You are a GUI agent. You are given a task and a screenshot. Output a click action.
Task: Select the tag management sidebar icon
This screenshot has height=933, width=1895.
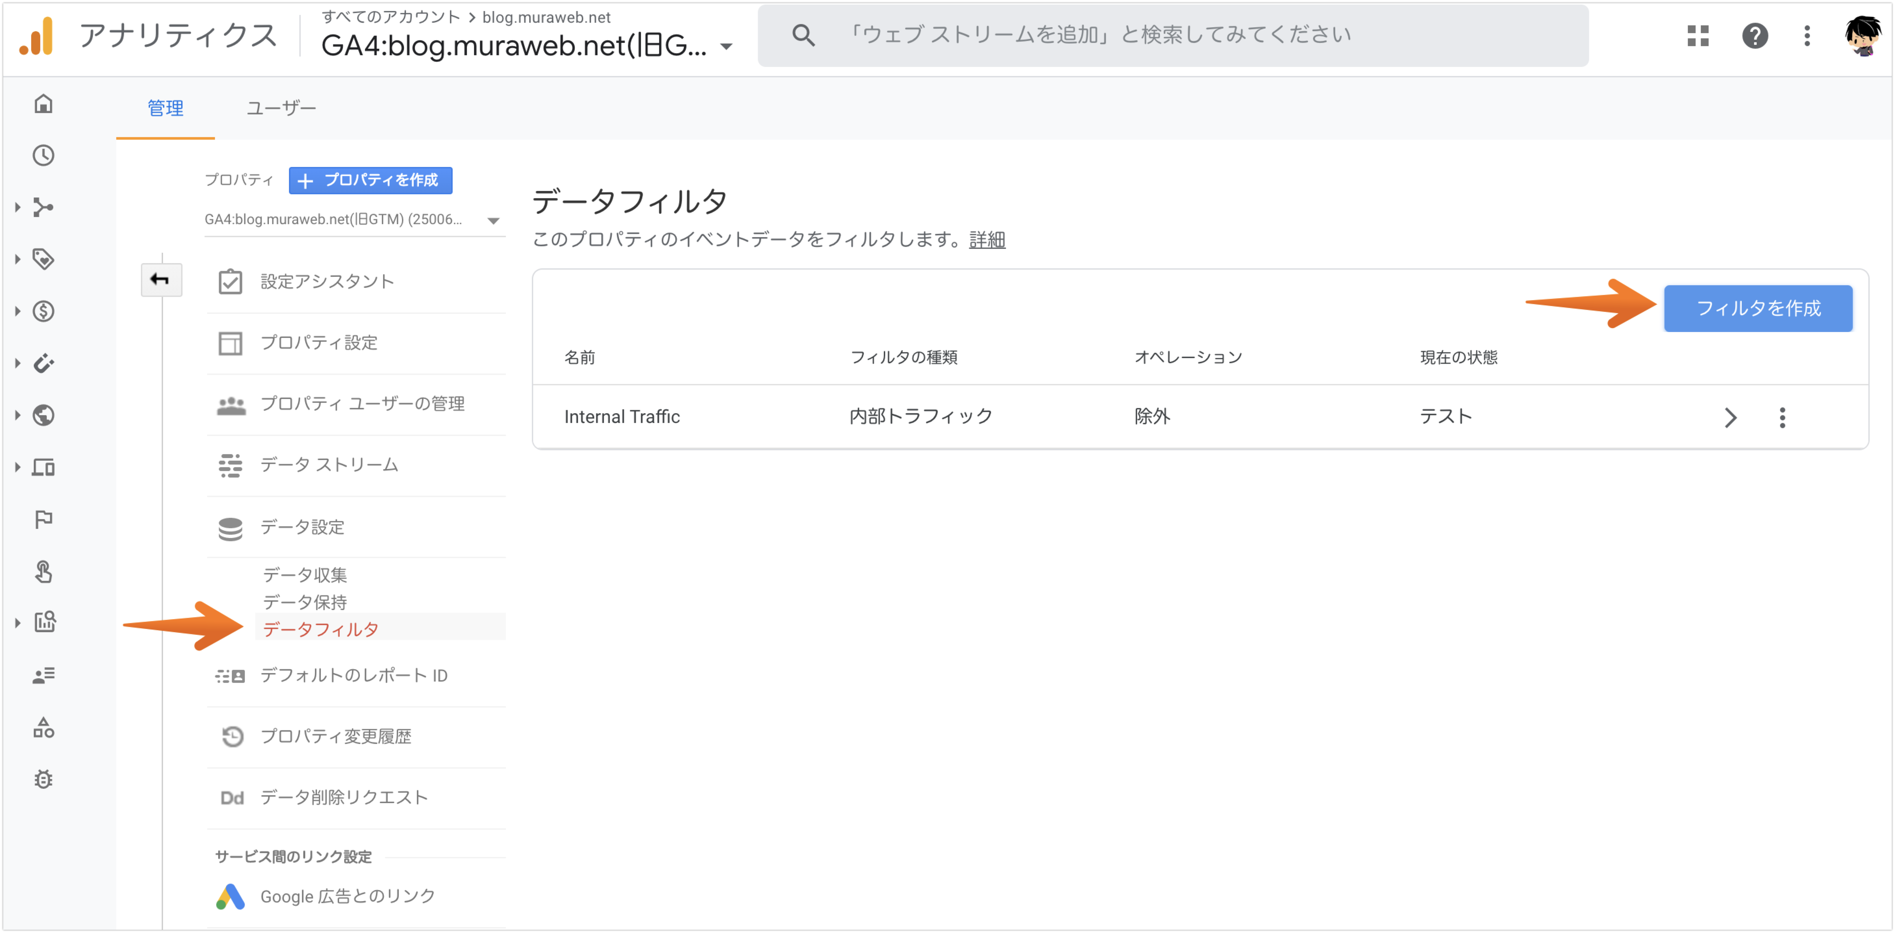tap(44, 258)
